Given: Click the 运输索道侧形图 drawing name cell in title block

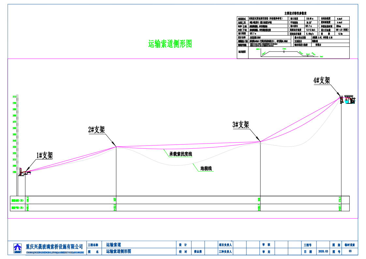Looking at the screenshot, I should 119,251.
